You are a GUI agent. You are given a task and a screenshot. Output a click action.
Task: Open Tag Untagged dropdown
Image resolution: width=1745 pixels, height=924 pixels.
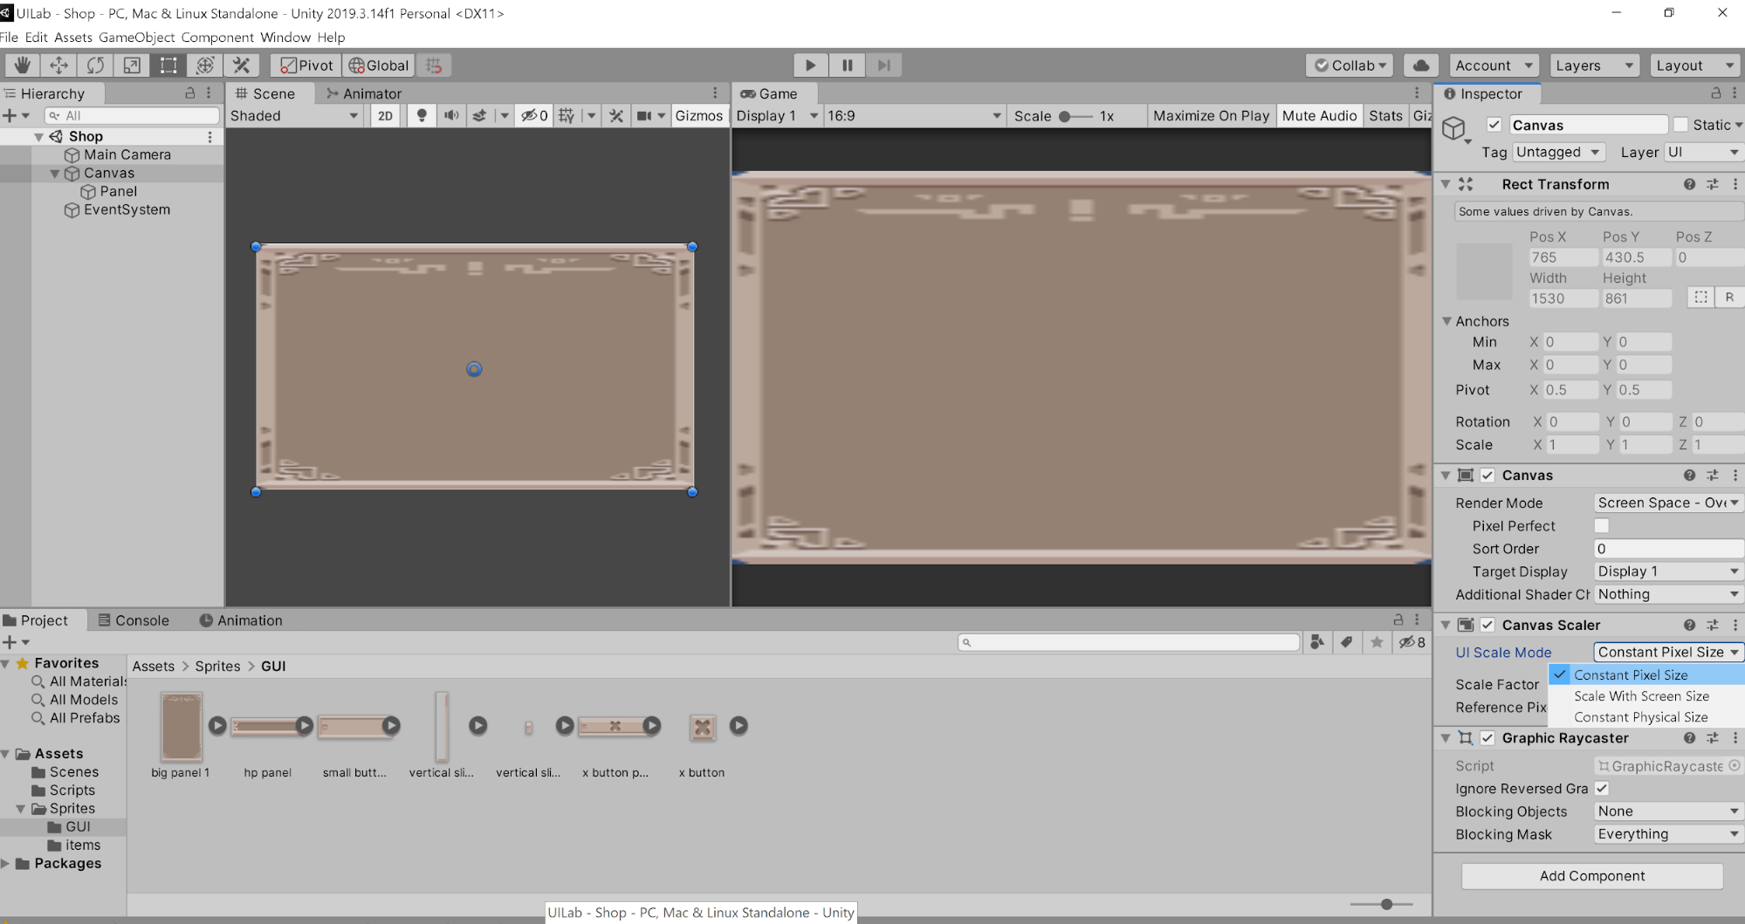click(1559, 152)
